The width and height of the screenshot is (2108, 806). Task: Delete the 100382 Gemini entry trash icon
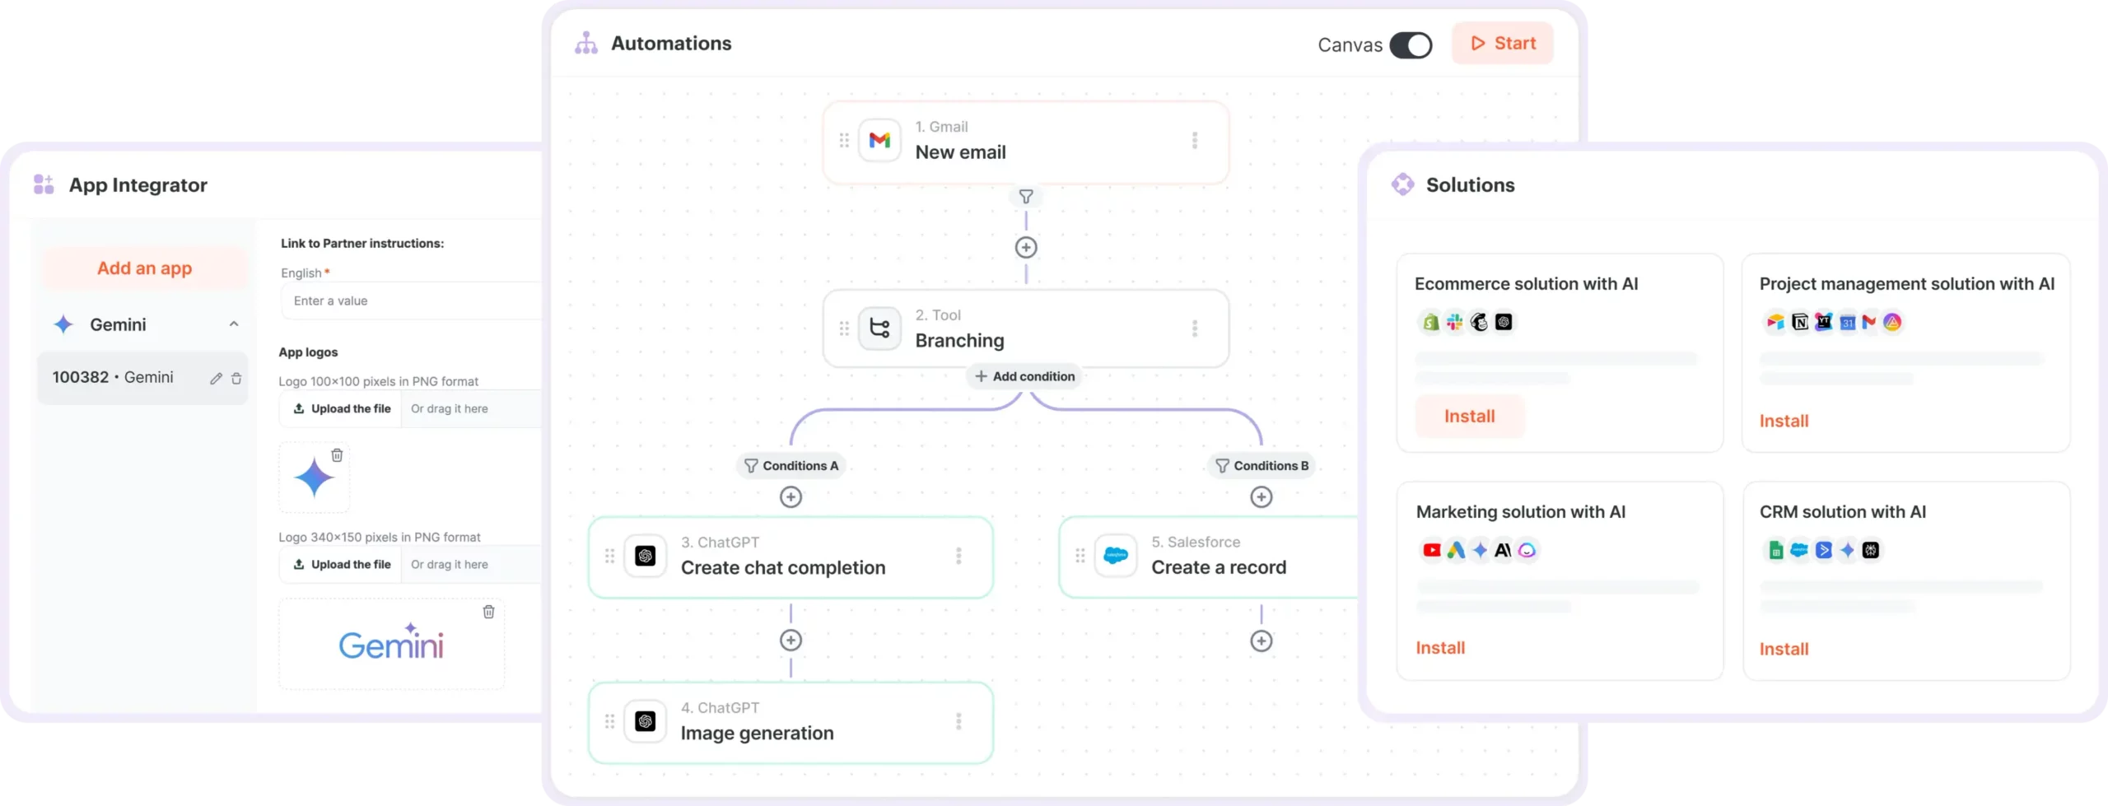[x=236, y=379]
